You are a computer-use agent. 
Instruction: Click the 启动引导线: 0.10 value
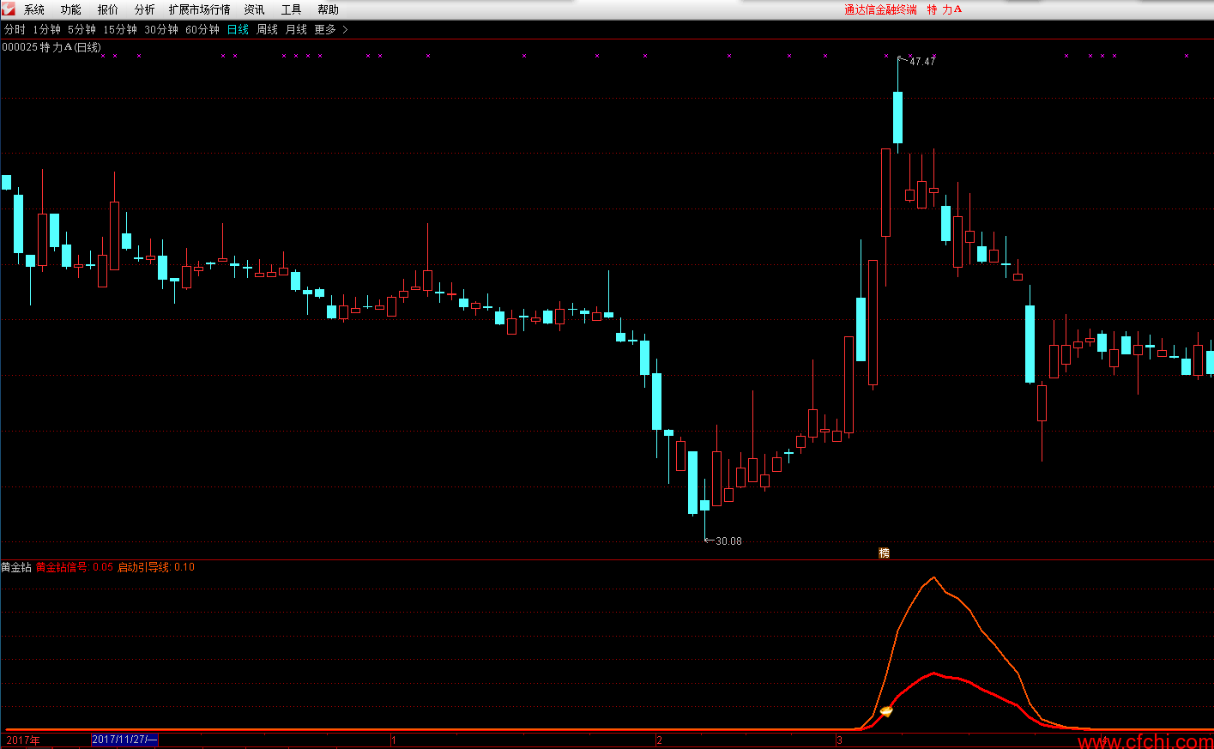click(x=156, y=567)
